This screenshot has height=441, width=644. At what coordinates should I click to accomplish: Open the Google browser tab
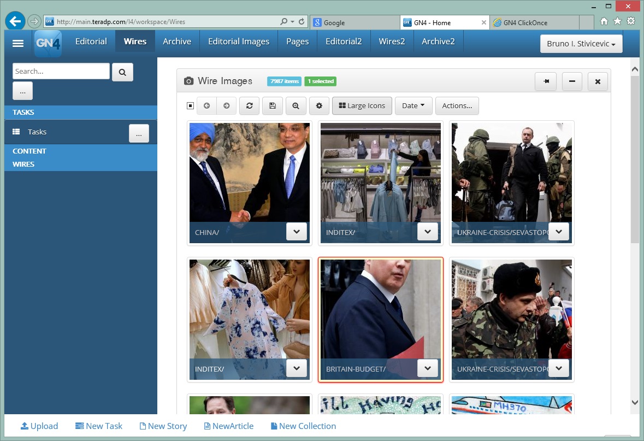point(355,22)
